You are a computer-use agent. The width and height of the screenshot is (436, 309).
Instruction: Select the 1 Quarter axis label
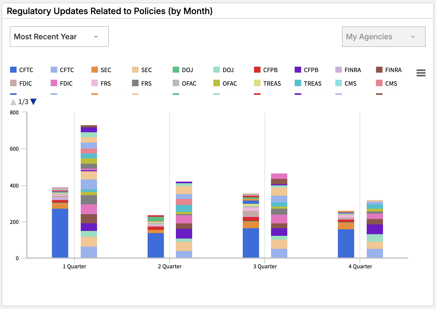74,266
